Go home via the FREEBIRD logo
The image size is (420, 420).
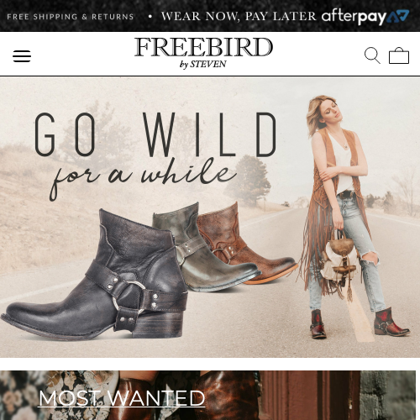203,47
